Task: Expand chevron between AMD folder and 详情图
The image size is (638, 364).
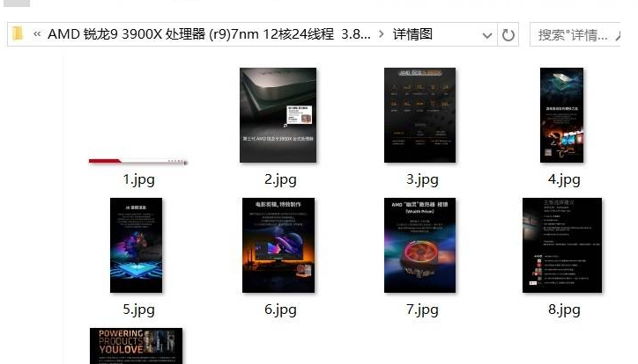Action: (381, 34)
